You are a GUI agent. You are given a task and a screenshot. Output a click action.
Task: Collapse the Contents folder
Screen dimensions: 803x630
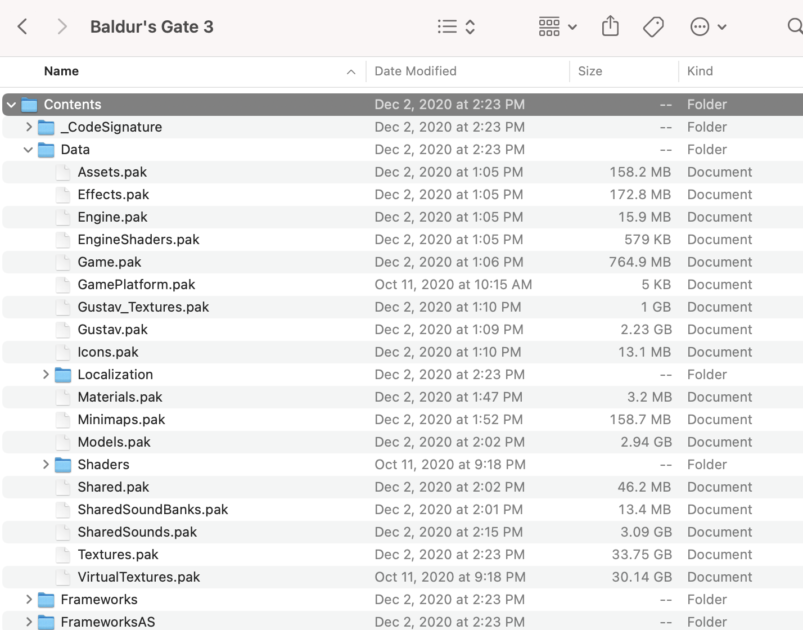click(11, 105)
